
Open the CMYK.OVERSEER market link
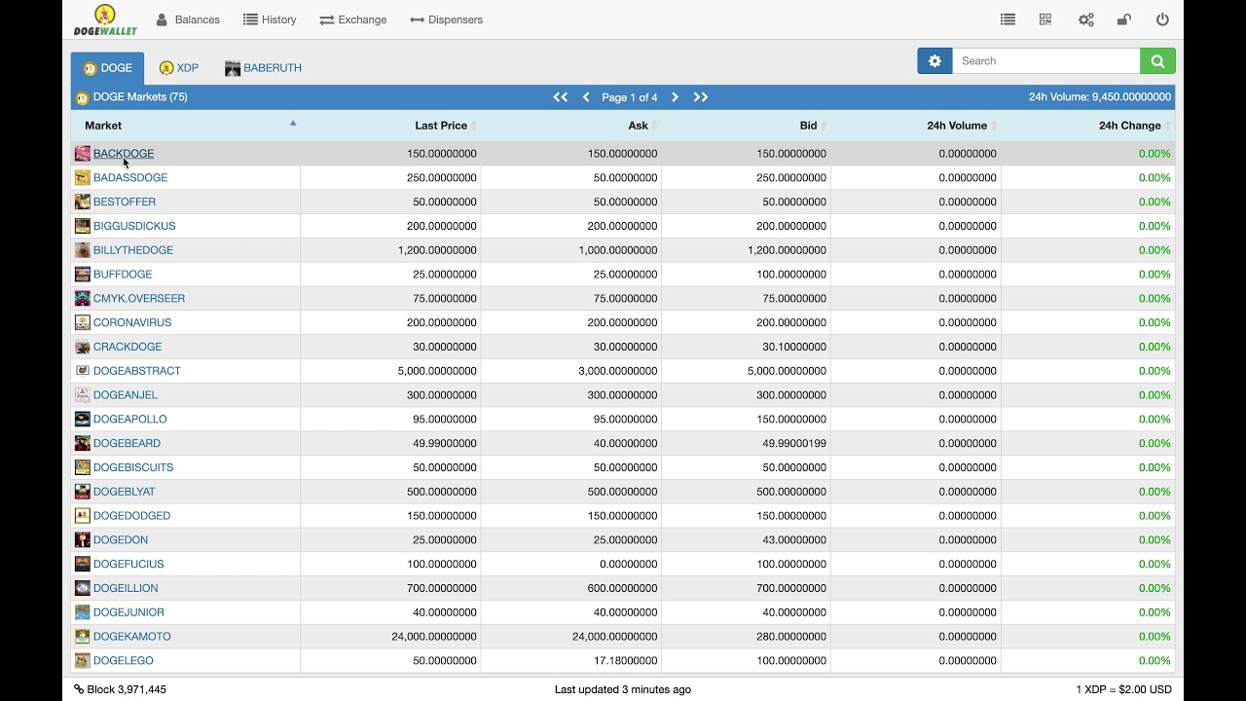[139, 298]
